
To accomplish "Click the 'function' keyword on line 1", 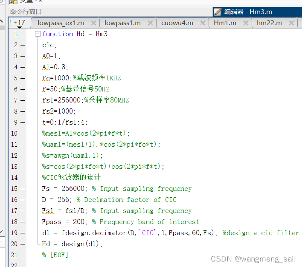I will tap(58, 34).
